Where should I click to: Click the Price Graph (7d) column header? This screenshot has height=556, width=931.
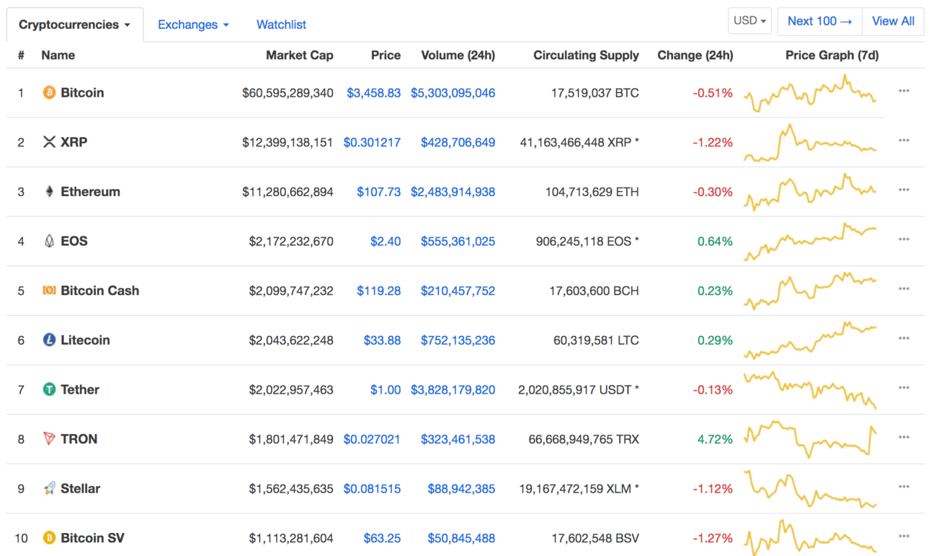[x=832, y=55]
